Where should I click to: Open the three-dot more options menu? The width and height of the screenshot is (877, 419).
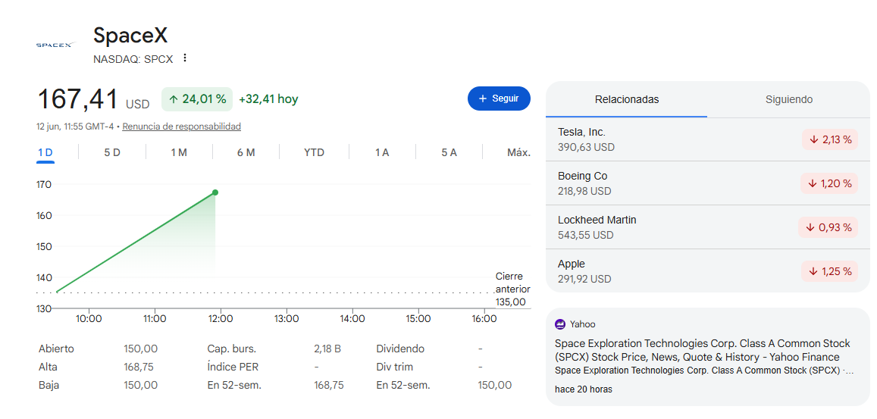(185, 58)
